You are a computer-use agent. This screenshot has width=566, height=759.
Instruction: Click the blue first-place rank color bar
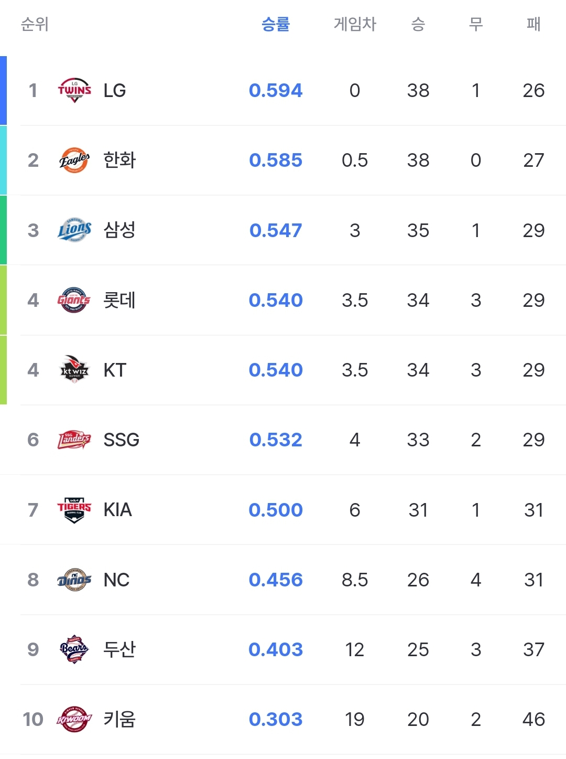coord(3,90)
